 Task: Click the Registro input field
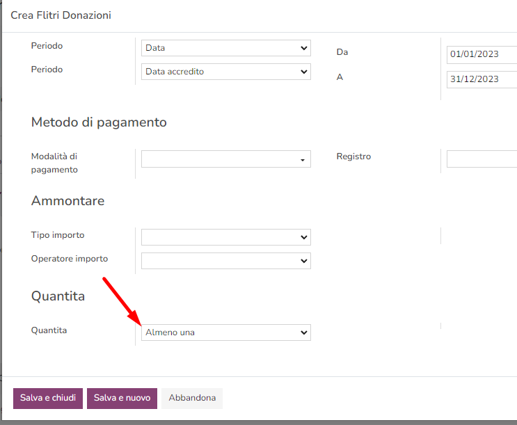[482, 159]
